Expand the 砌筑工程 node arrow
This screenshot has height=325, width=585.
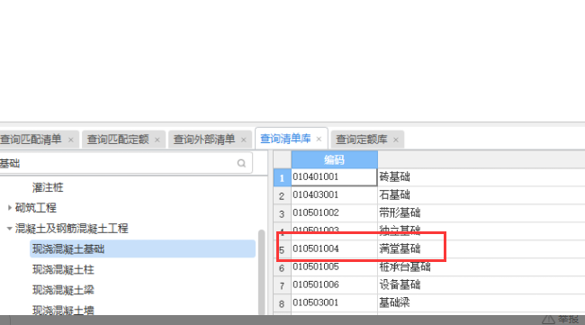pyautogui.click(x=10, y=207)
